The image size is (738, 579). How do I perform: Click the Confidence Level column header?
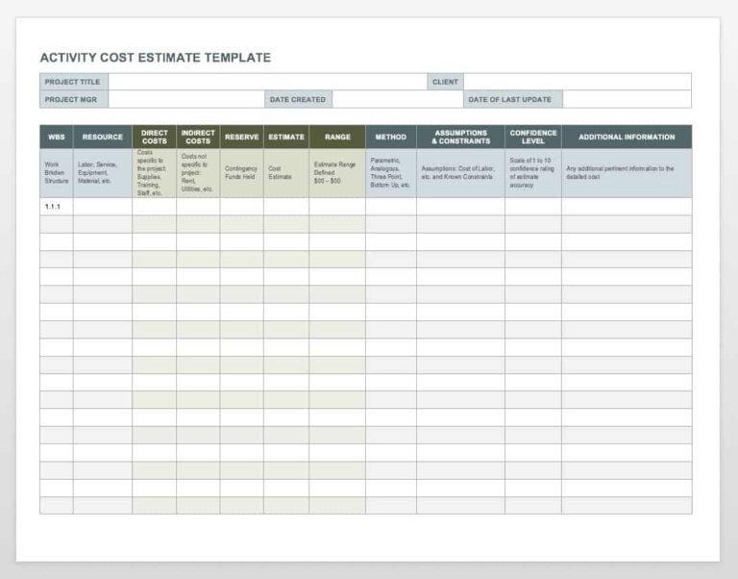pos(533,137)
